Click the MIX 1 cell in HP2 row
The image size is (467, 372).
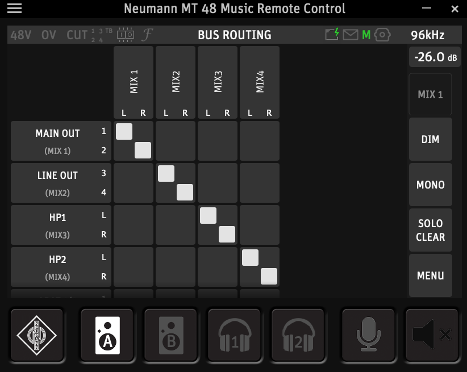tap(134, 267)
